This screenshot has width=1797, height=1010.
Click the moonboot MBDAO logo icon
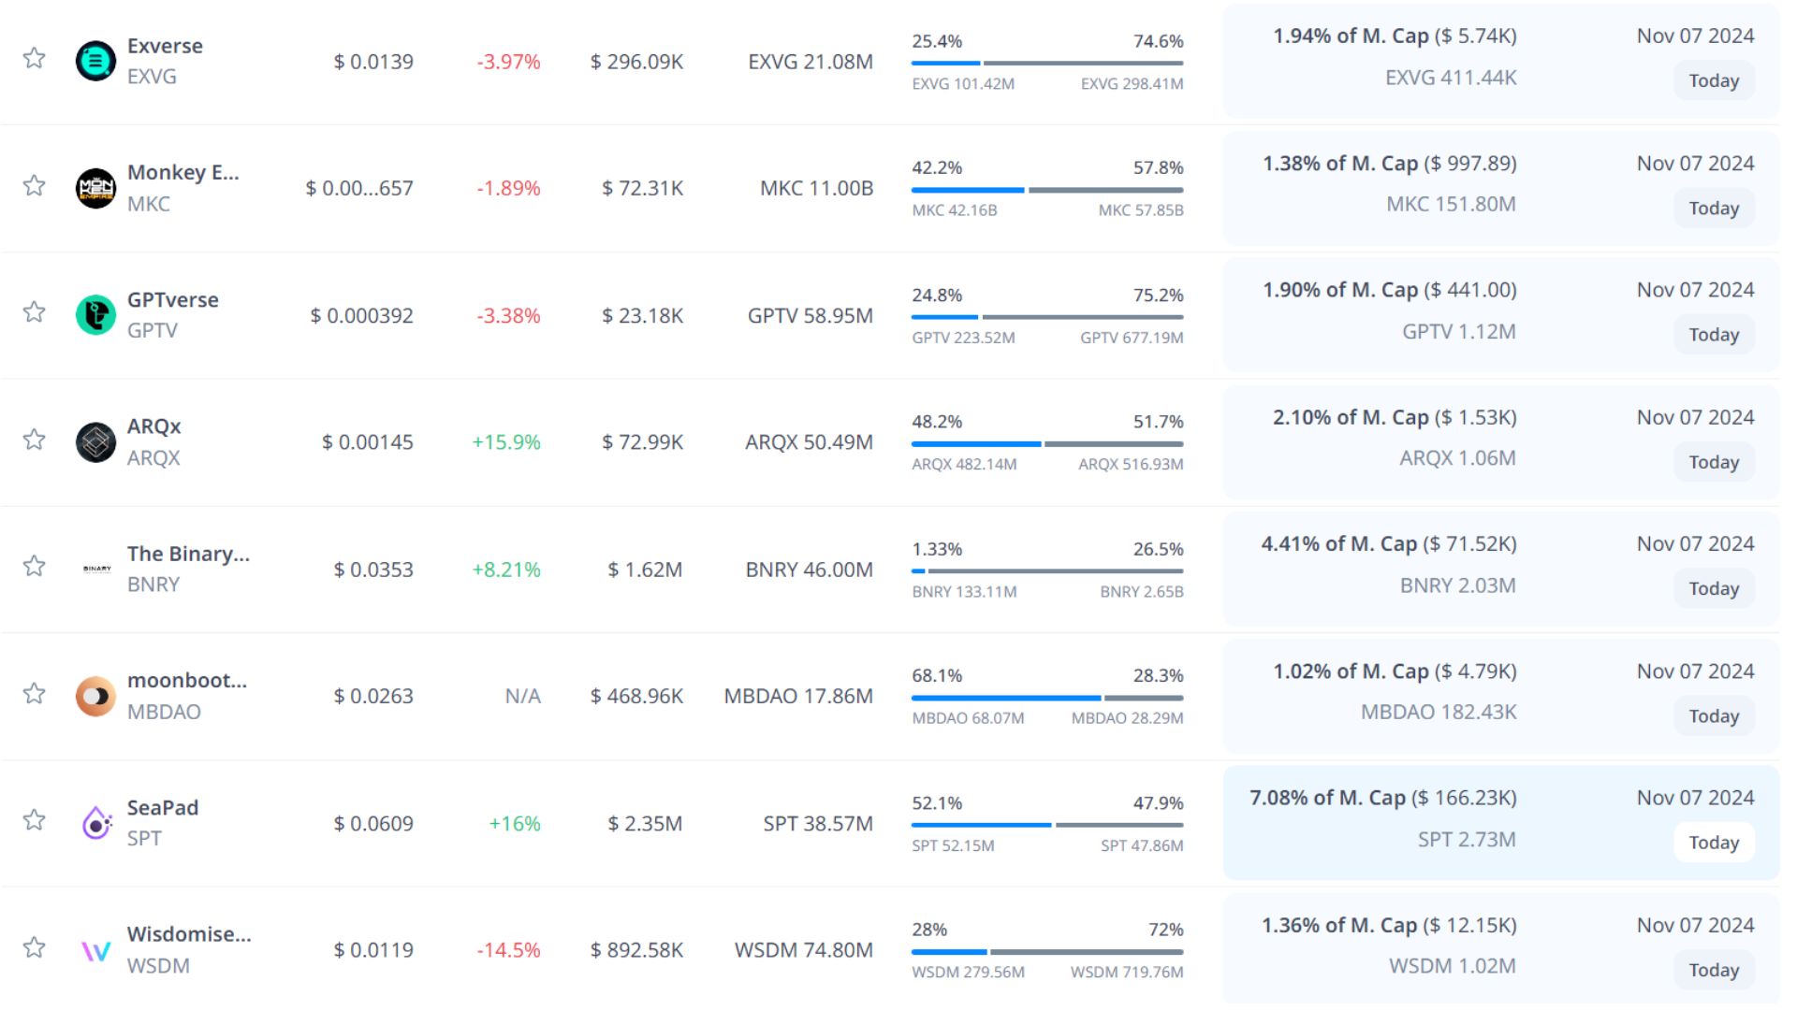tap(95, 696)
